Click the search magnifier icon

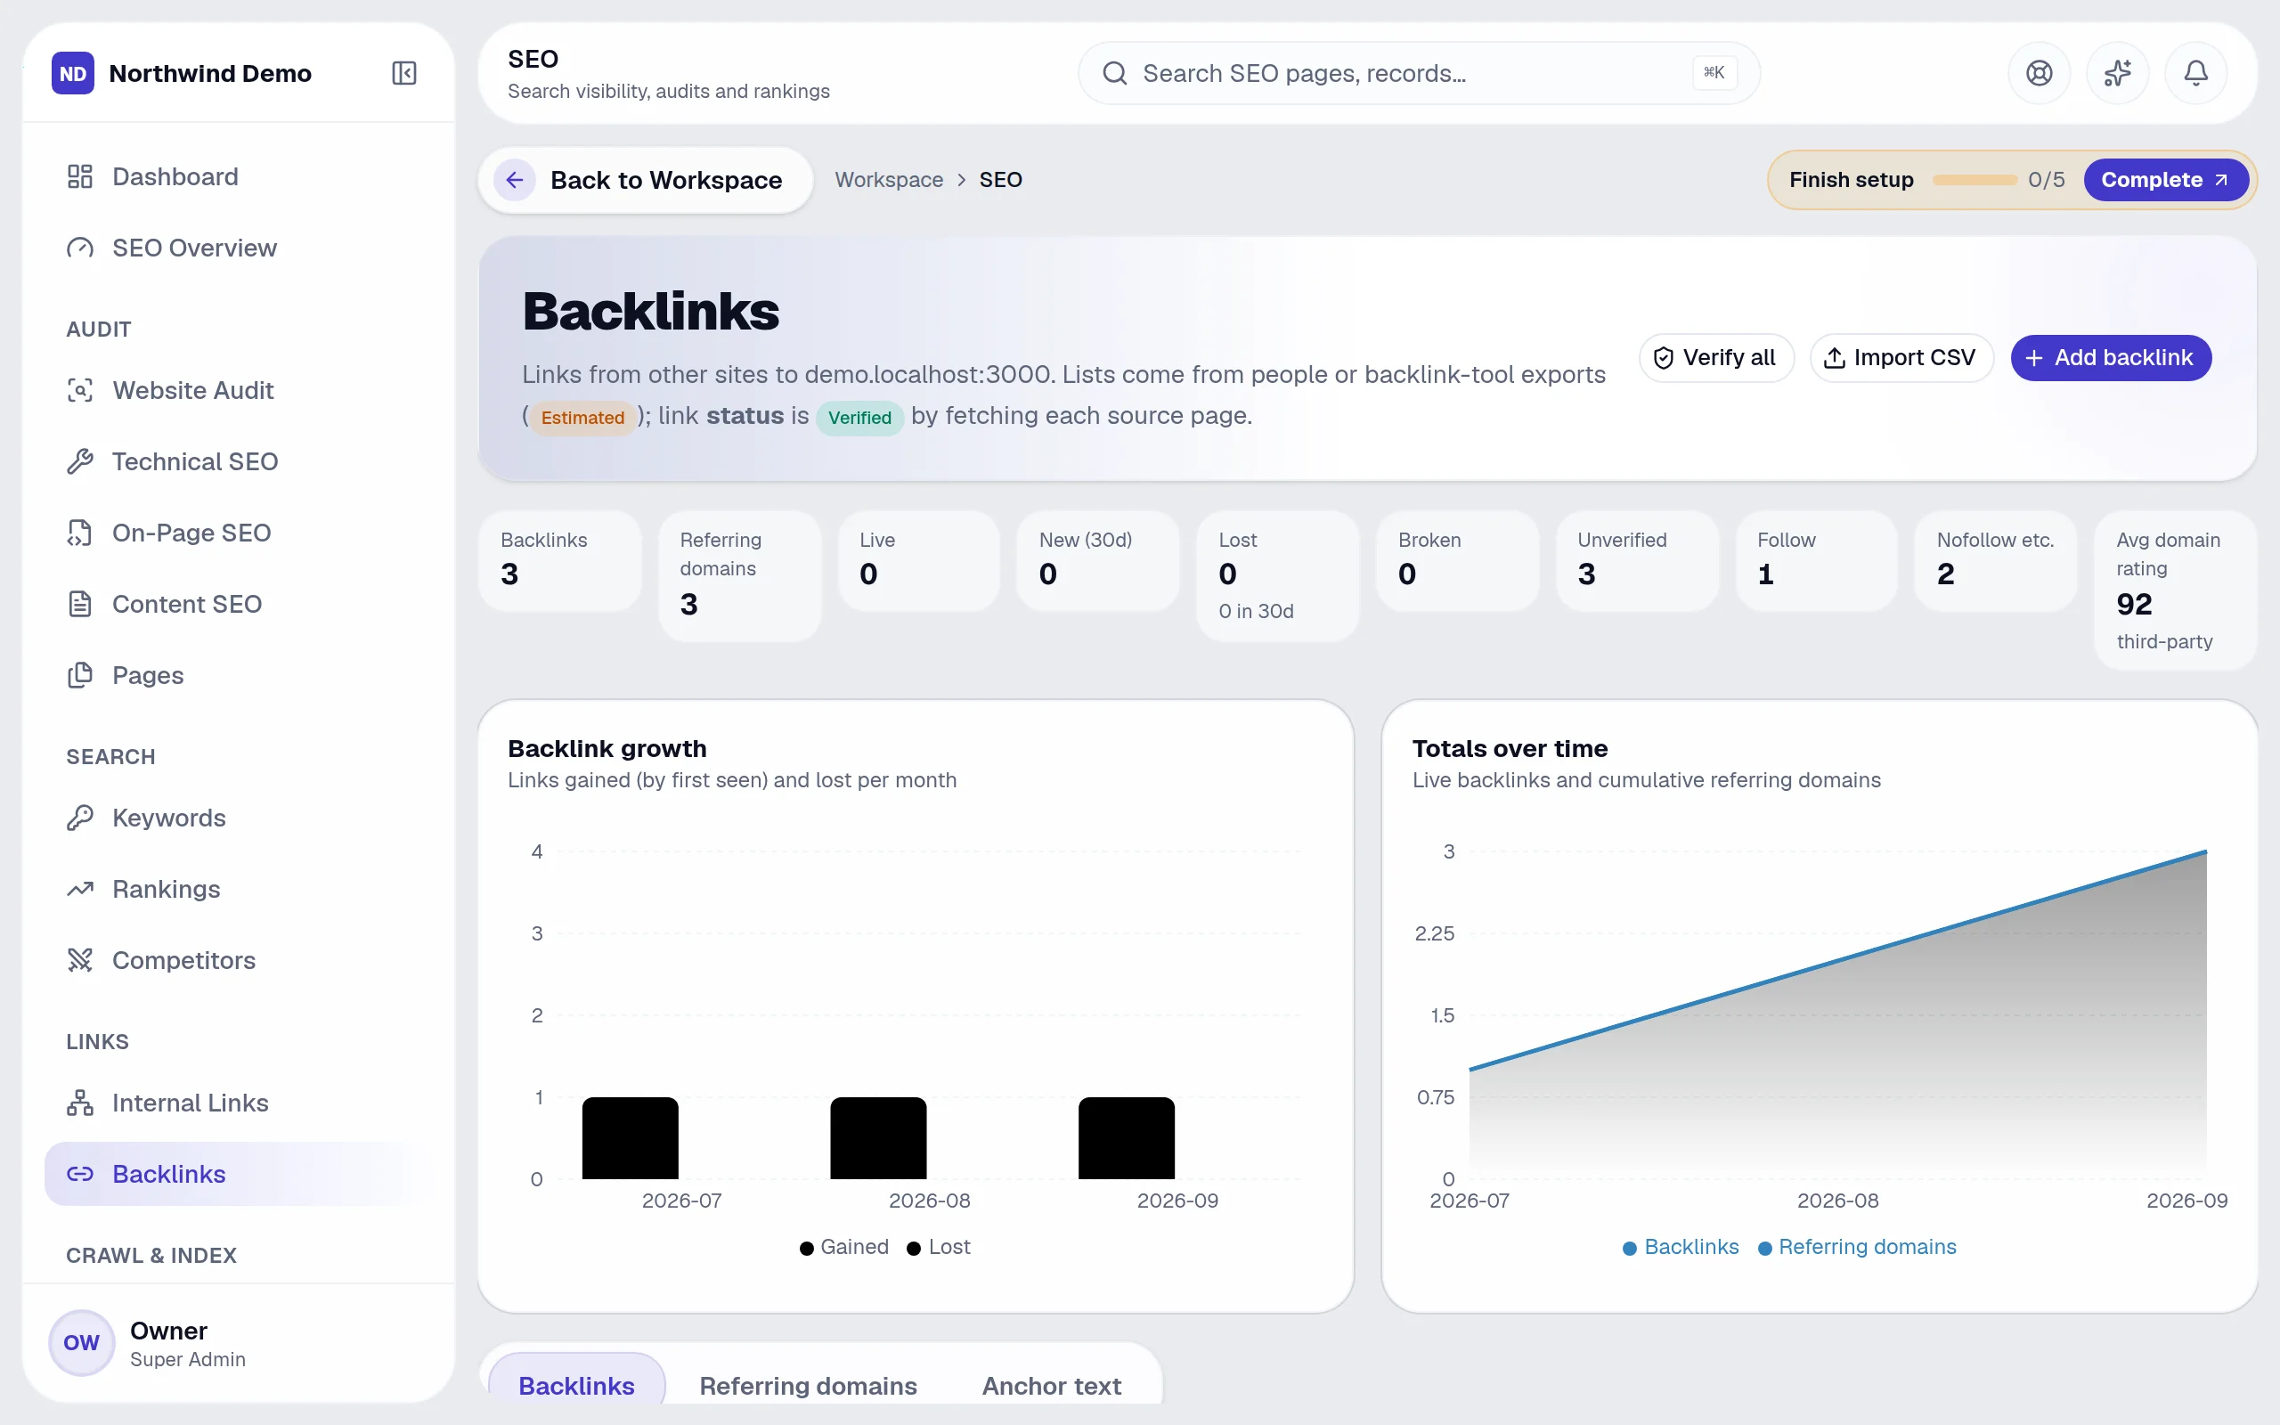(x=1114, y=72)
